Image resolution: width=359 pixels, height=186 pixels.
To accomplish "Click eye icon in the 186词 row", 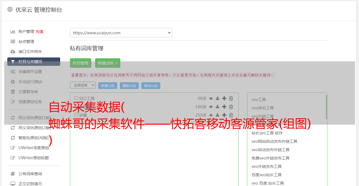I will click(x=211, y=107).
